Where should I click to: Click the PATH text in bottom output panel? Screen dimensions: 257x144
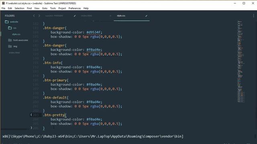[93, 136]
